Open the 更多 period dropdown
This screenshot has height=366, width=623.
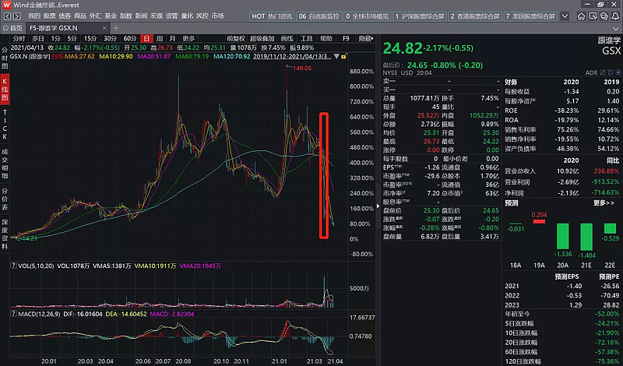[188, 39]
